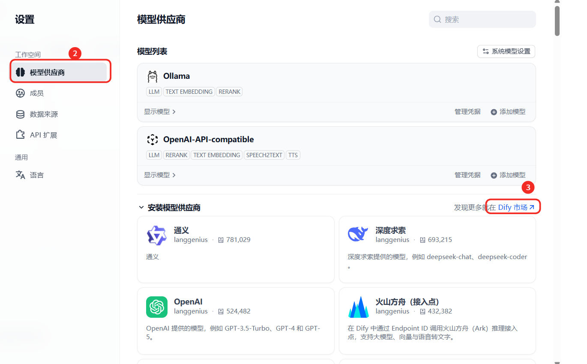The image size is (587, 364).
Task: Open 系统模型设置
Action: (x=506, y=51)
